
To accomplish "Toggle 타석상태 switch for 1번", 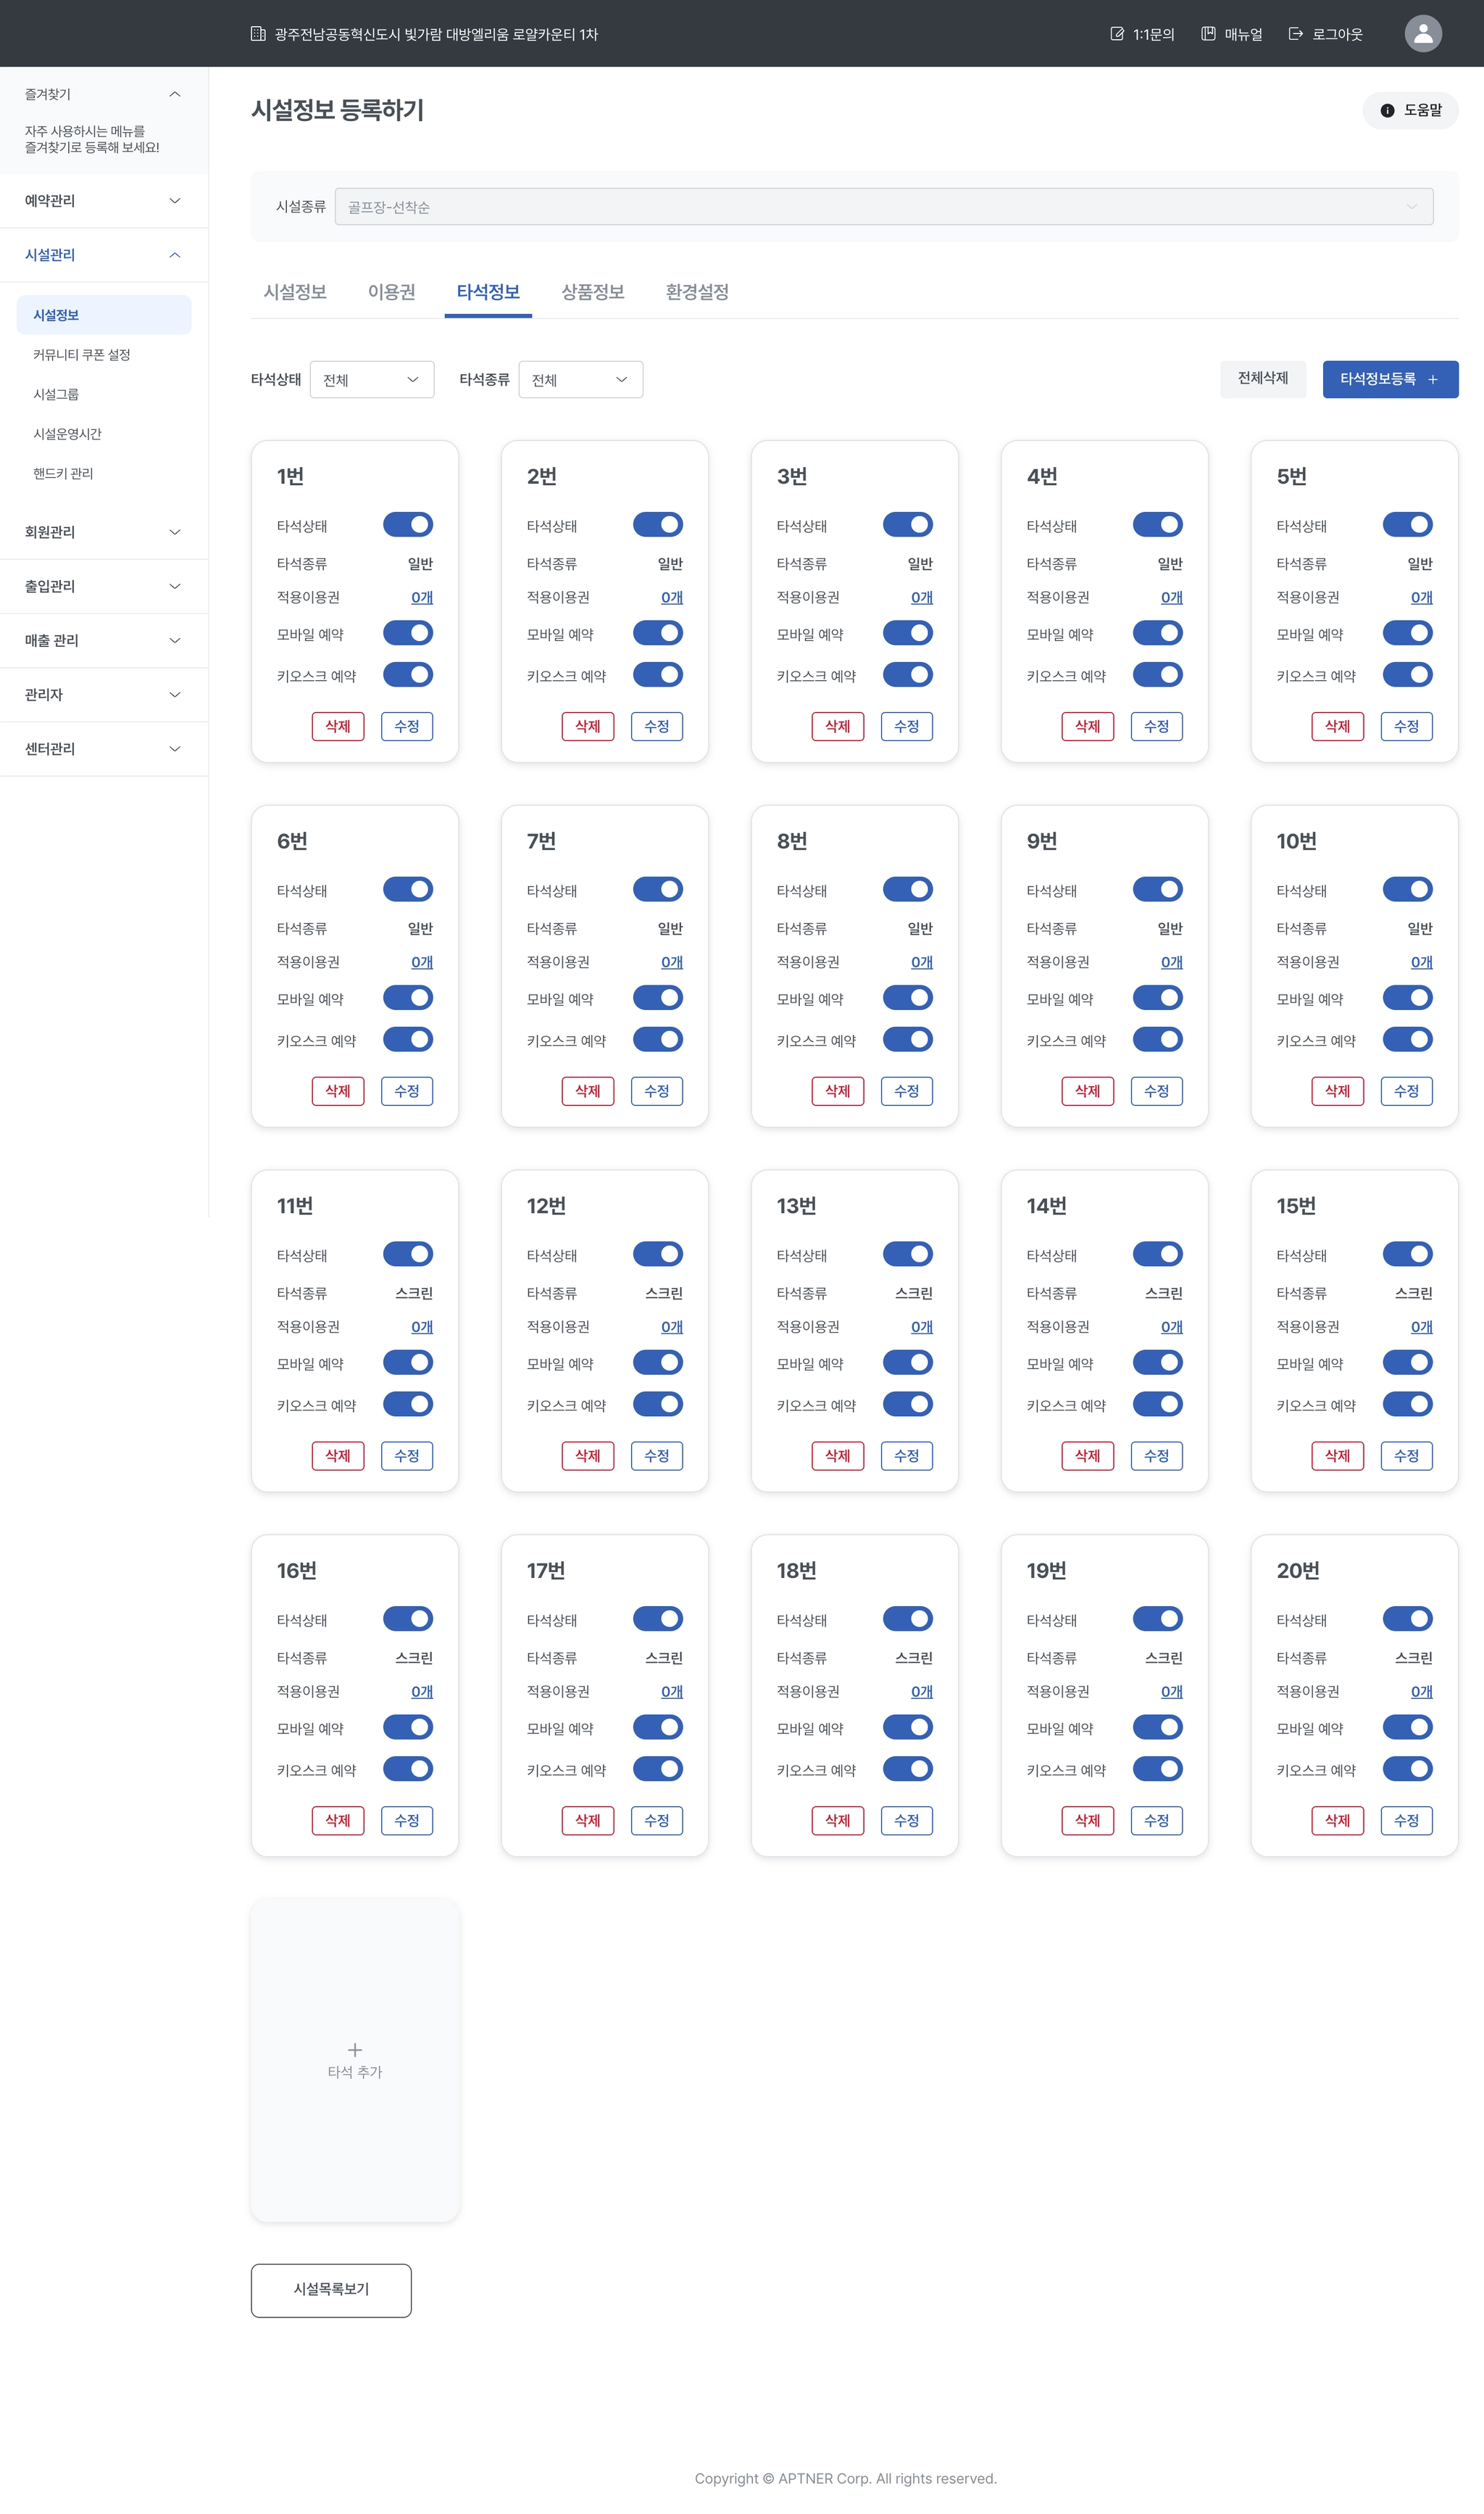I will [408, 524].
